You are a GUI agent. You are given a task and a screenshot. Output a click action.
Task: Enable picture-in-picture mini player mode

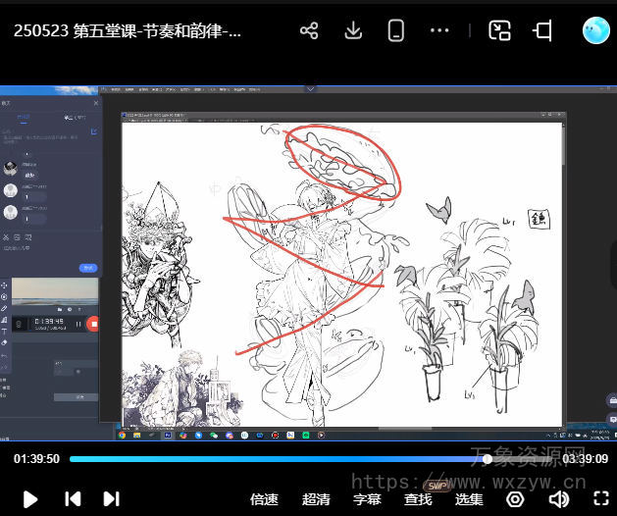click(x=500, y=30)
